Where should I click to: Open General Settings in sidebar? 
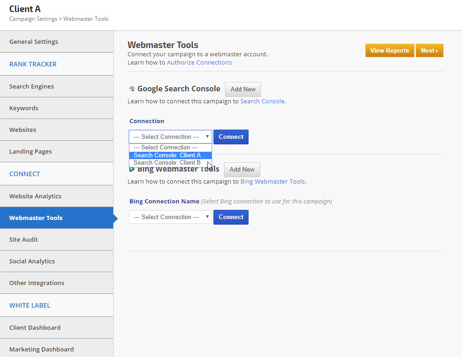tap(34, 42)
